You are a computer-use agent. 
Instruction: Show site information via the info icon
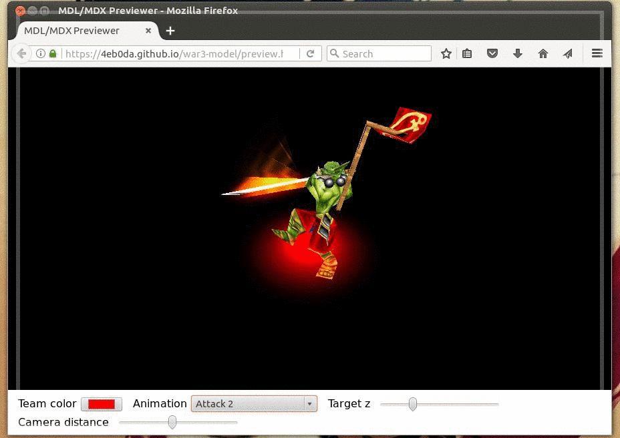pos(40,53)
